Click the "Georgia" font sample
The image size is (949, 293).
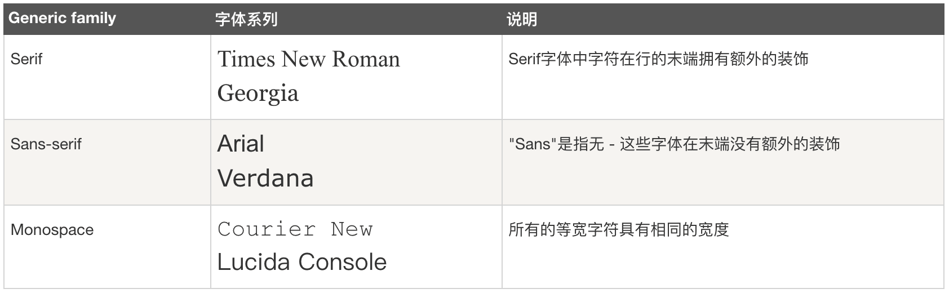click(x=258, y=93)
